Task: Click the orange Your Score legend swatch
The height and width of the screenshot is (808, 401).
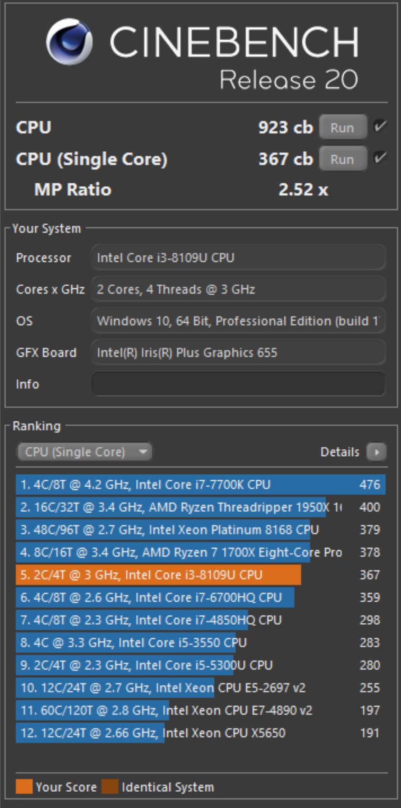Action: pos(24,786)
